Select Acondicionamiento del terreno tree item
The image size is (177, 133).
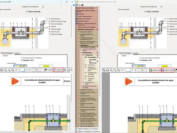click(x=89, y=50)
